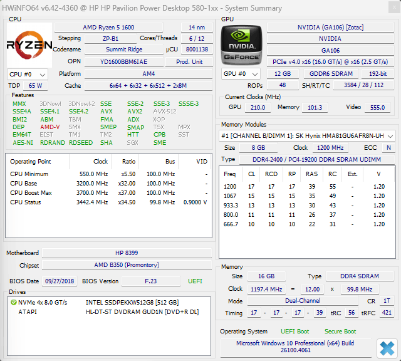
Task: Click the CPU Base operating point row
Action: 108,184
